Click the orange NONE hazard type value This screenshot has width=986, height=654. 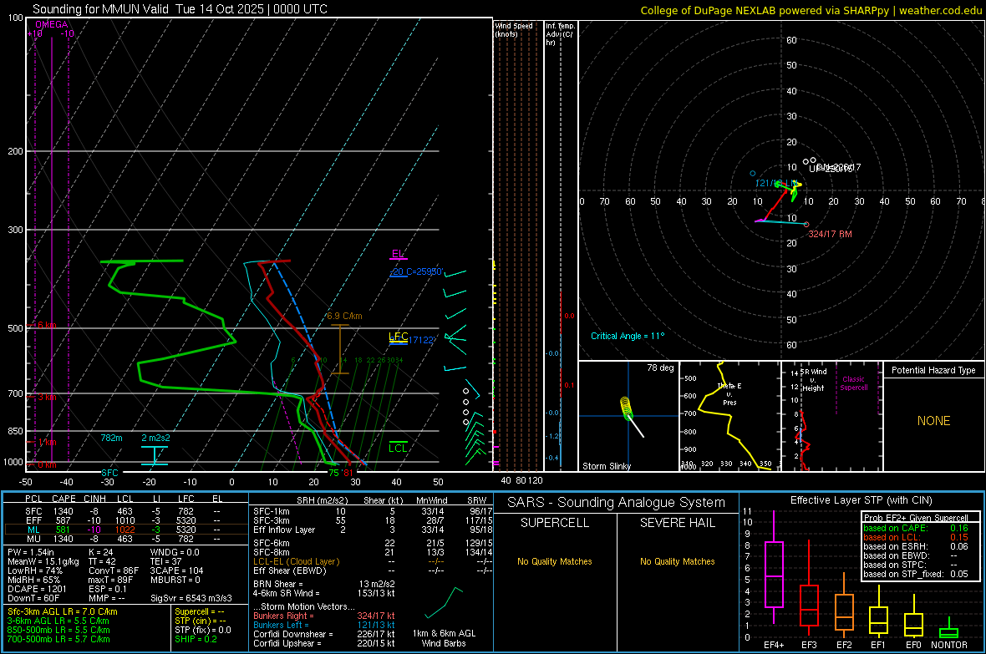pos(933,421)
